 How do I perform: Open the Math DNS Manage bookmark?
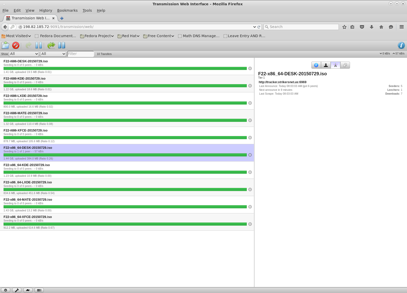coord(199,36)
